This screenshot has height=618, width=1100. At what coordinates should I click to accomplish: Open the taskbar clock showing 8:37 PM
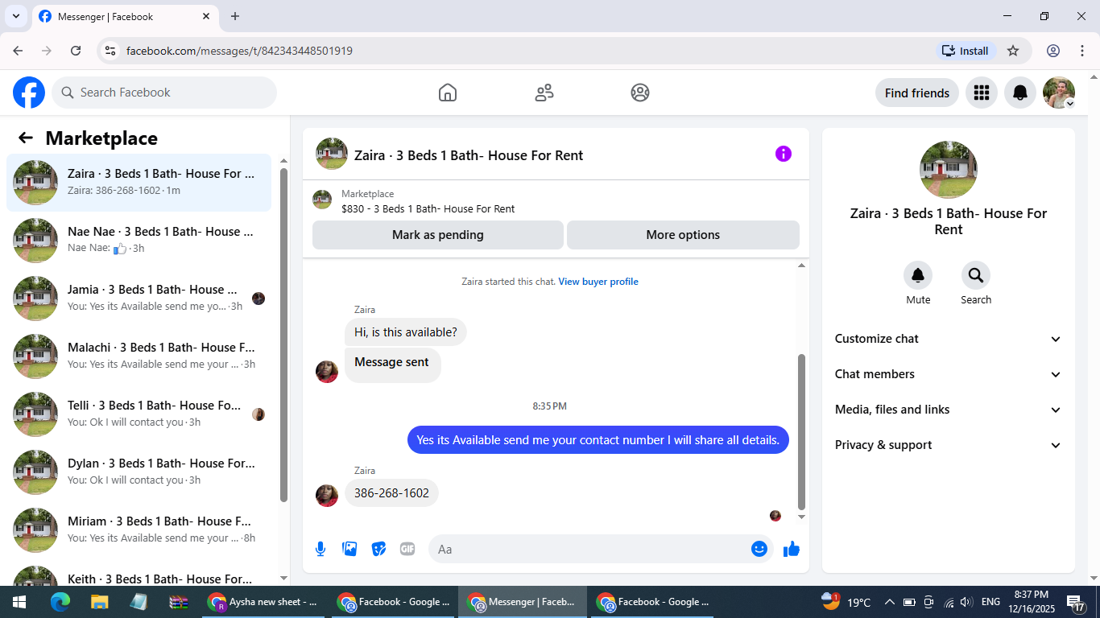pos(1031,602)
